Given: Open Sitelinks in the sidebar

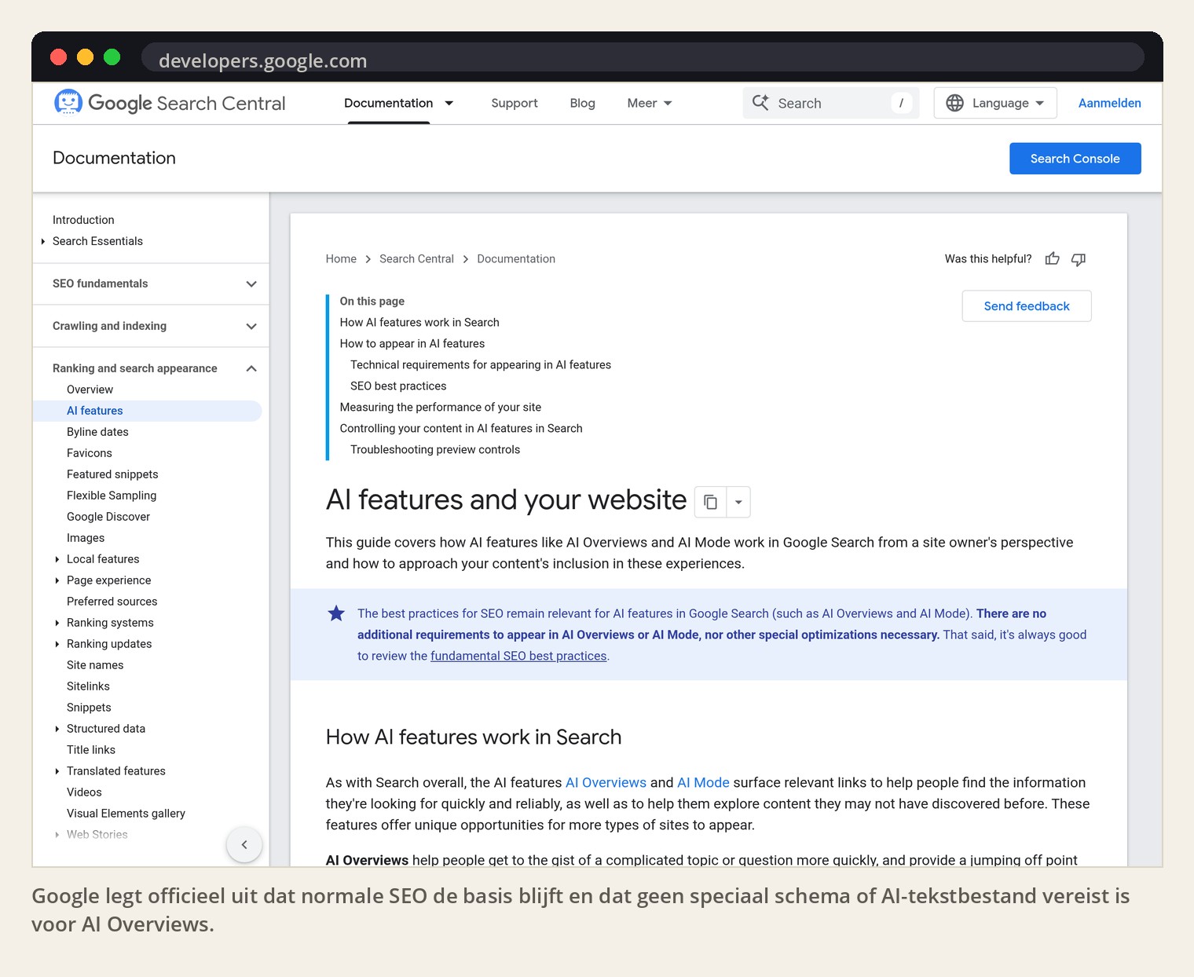Looking at the screenshot, I should [x=88, y=686].
